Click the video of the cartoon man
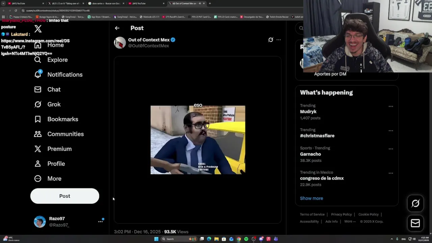This screenshot has height=243, width=432. pos(198,140)
